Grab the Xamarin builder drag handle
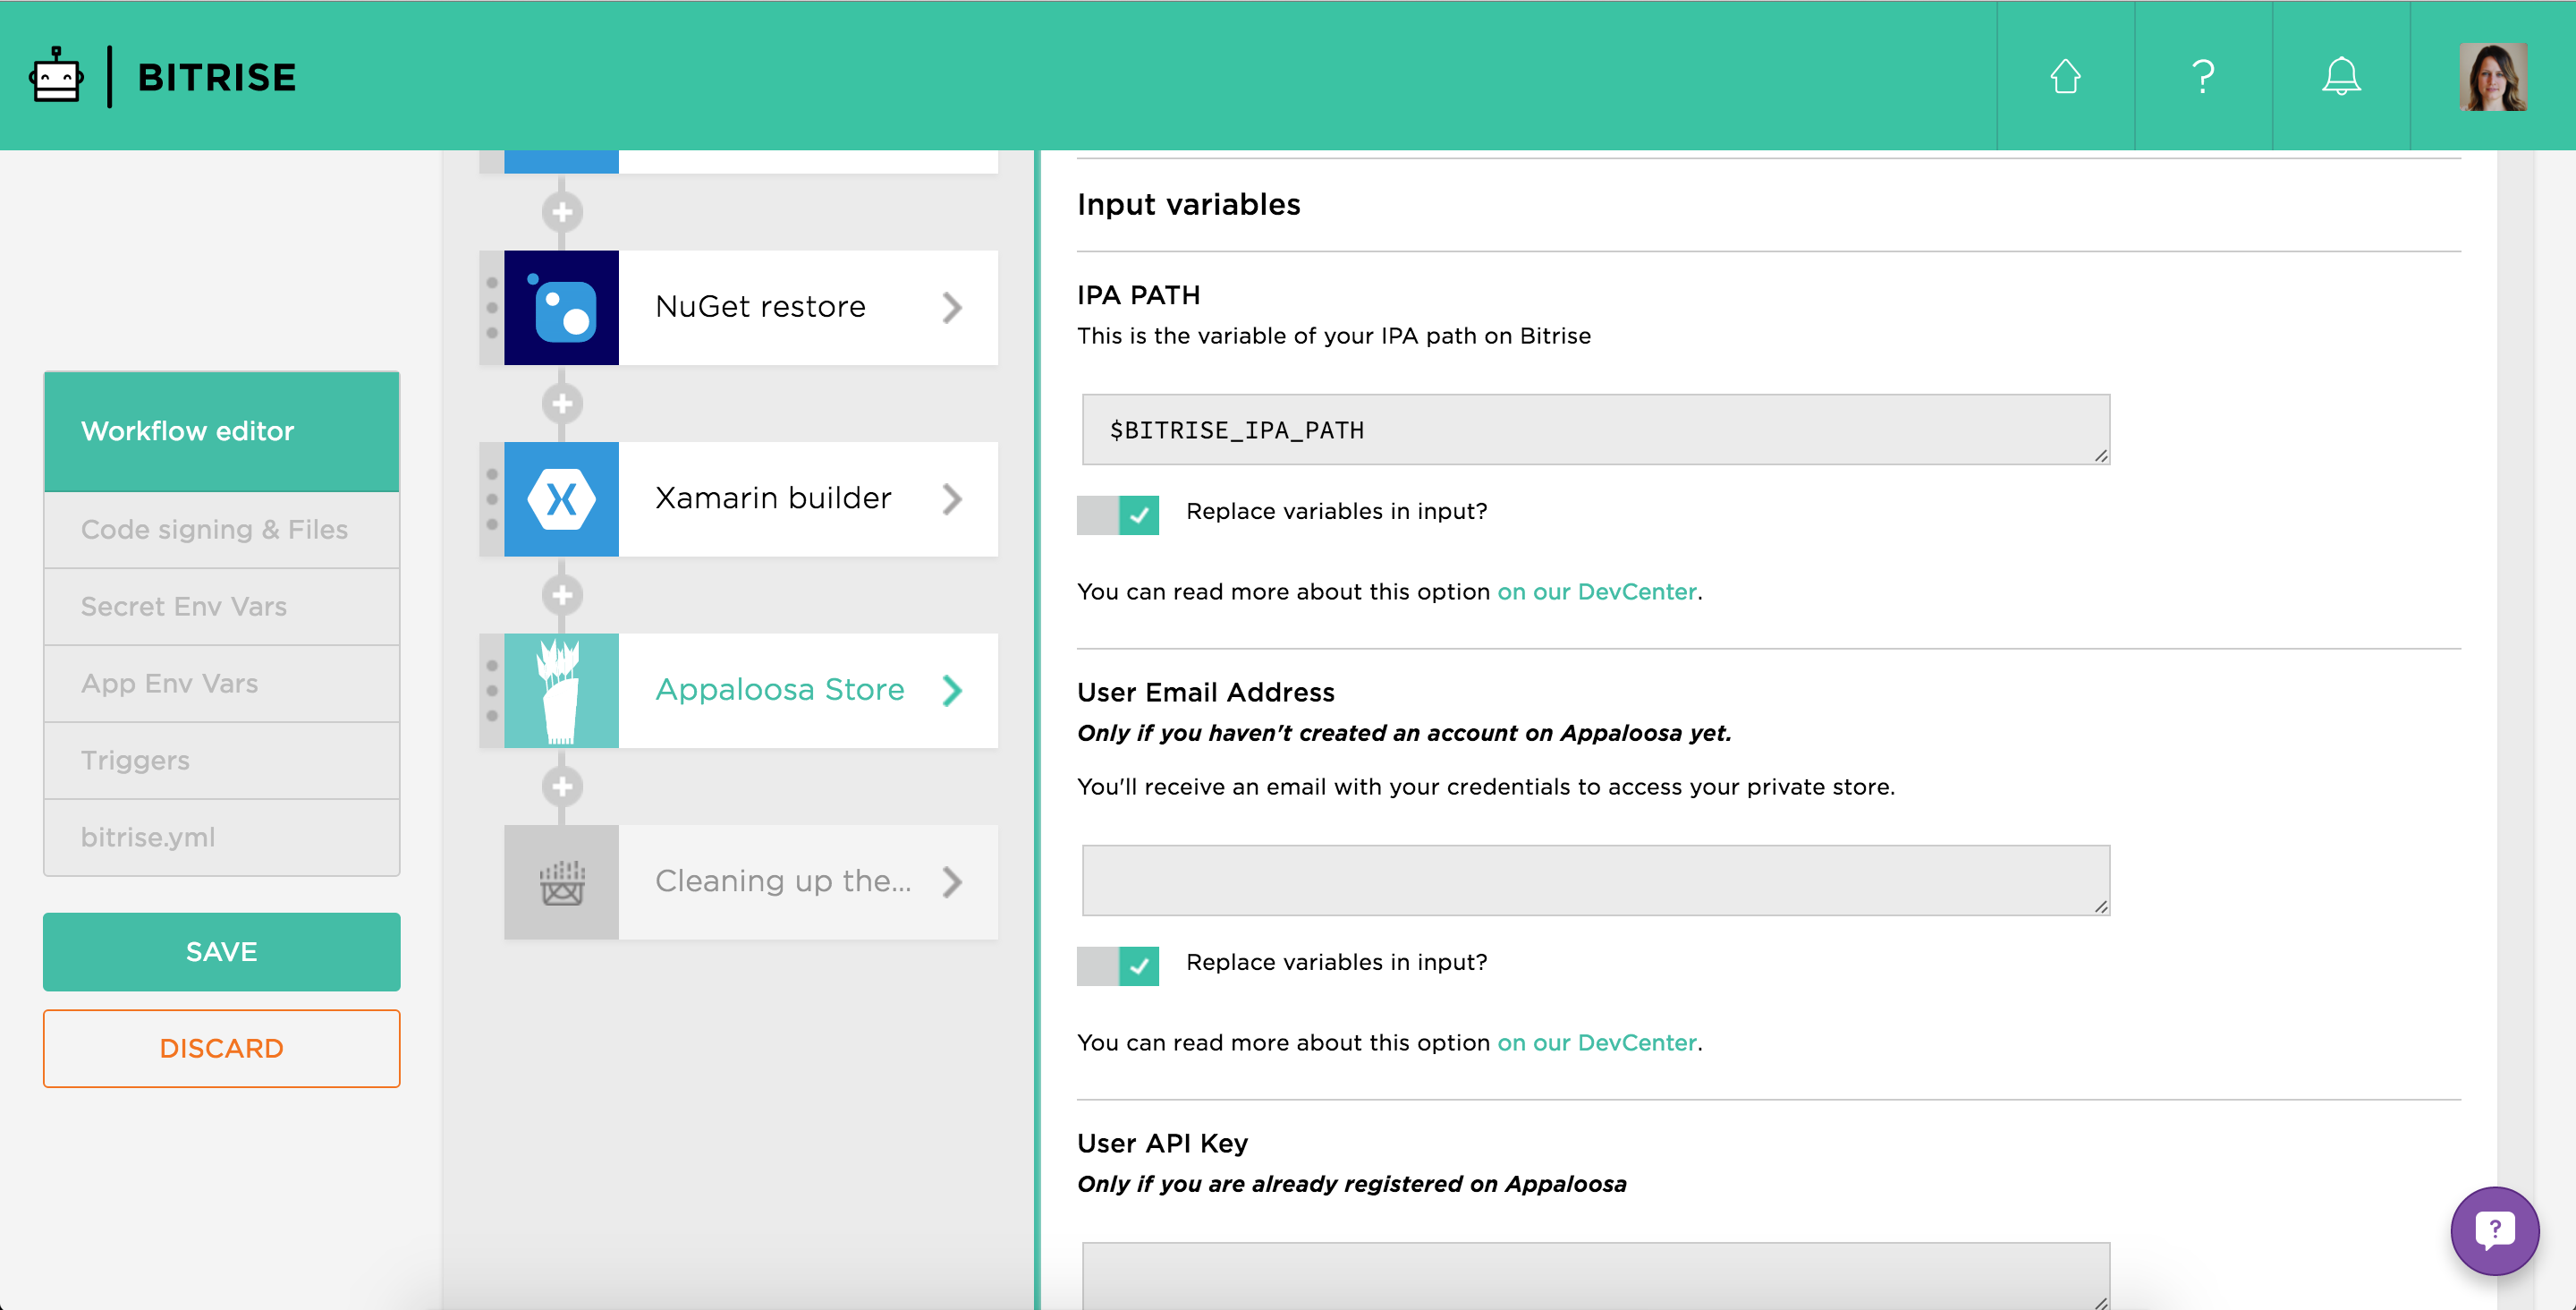Viewport: 2576px width, 1310px height. click(492, 498)
